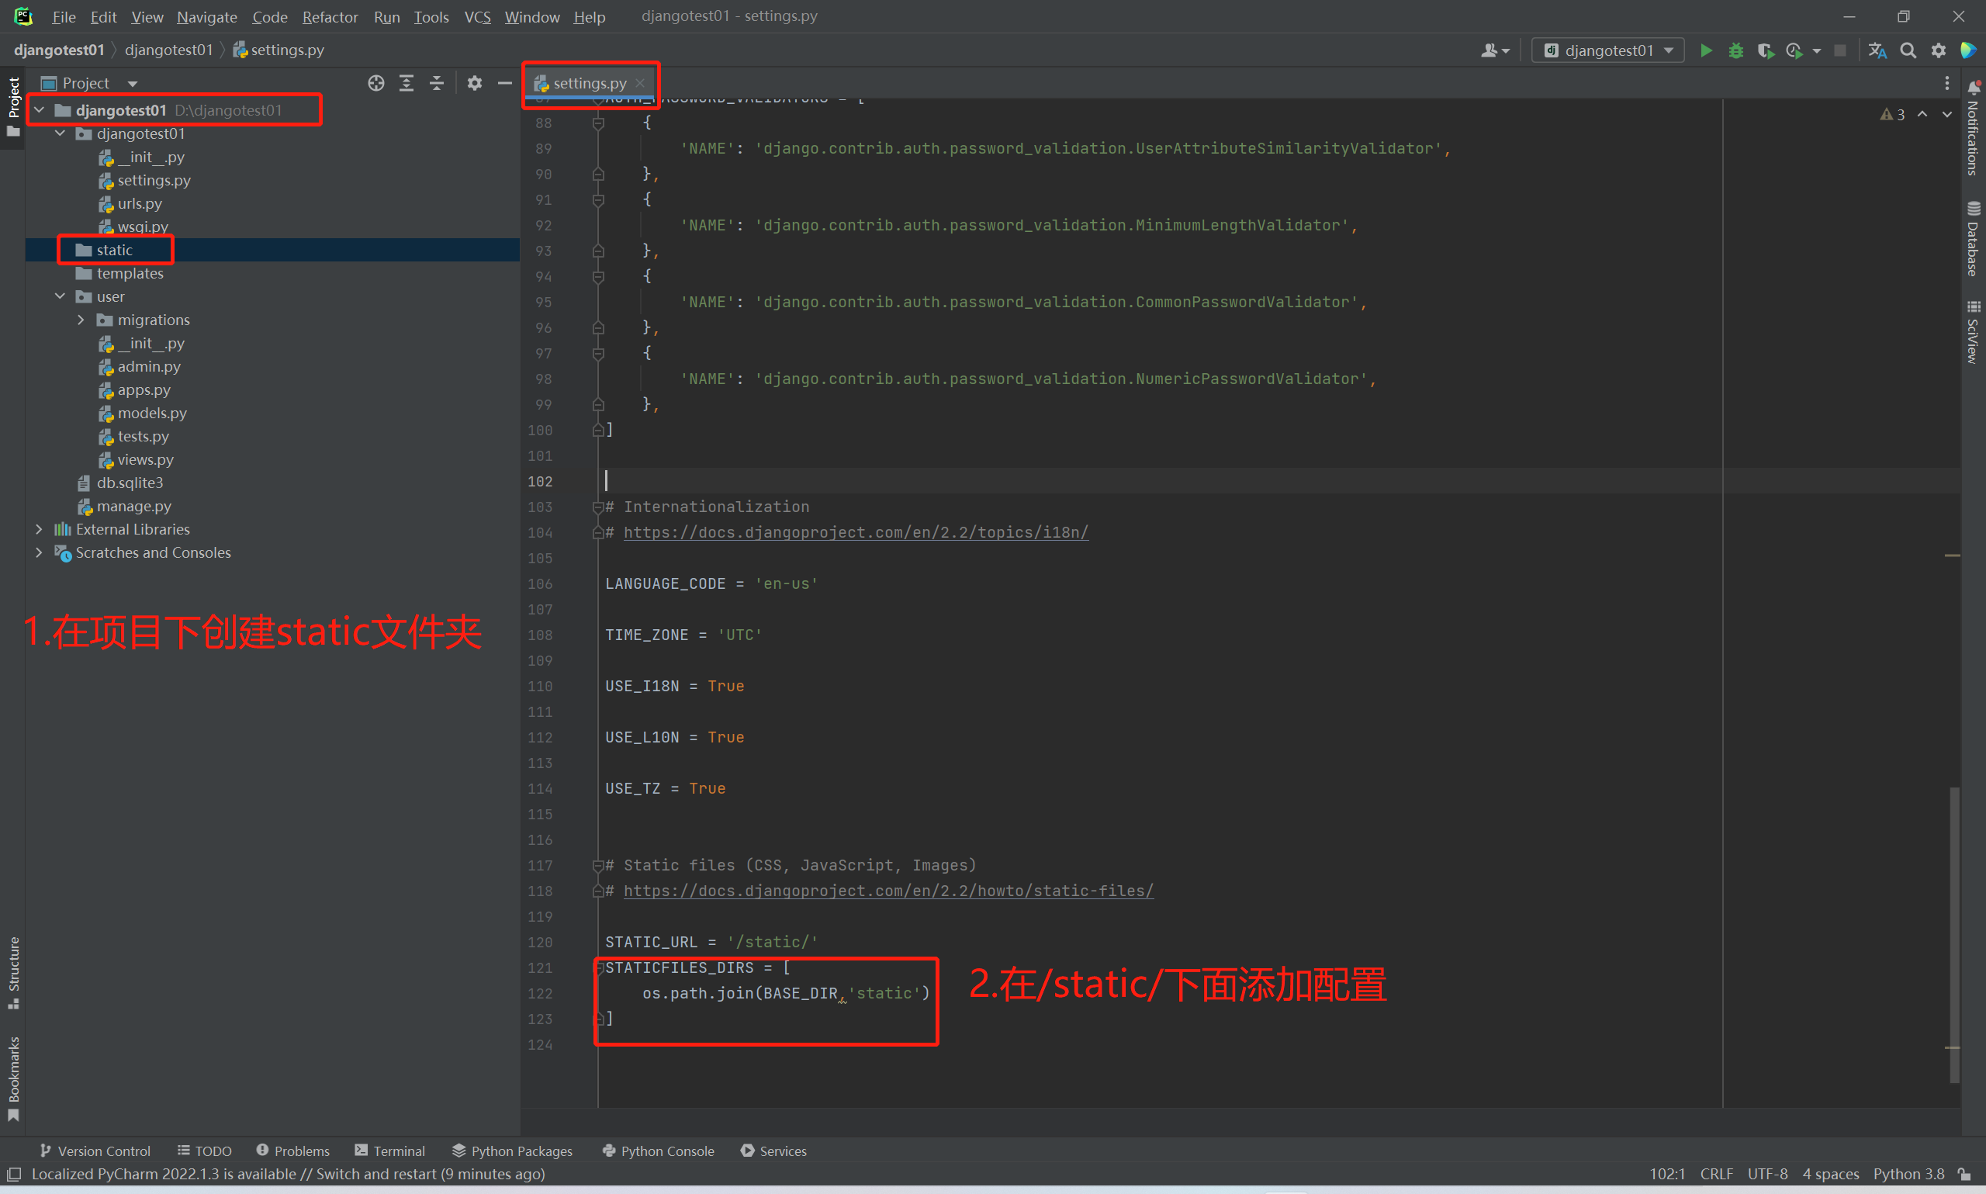Toggle the Structure tool window

pyautogui.click(x=13, y=972)
